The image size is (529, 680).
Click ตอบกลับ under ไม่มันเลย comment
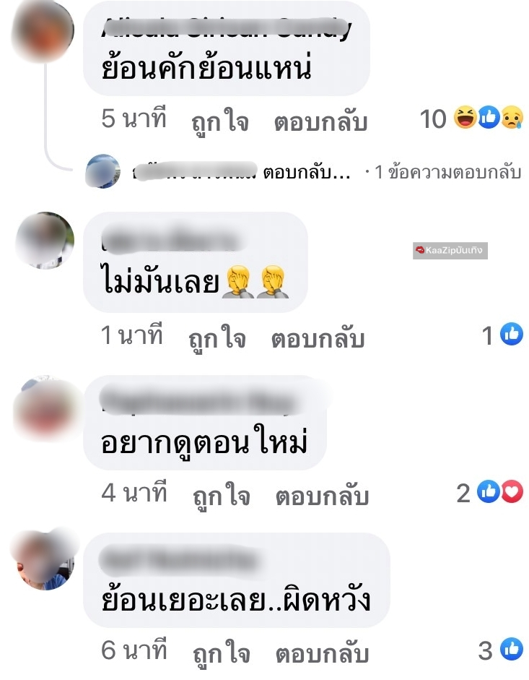318,339
